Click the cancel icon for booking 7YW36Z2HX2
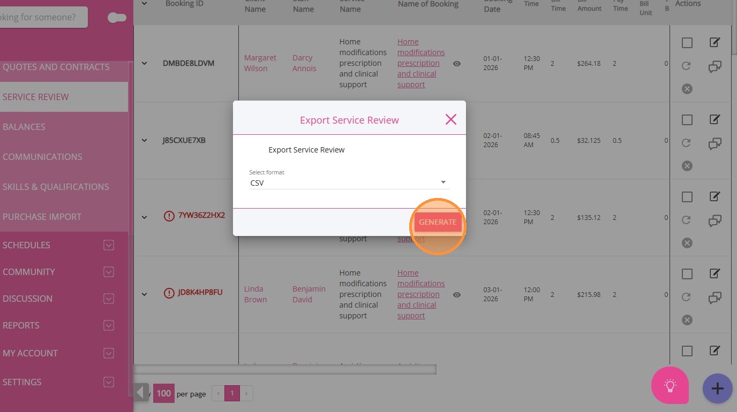Screen dimensions: 737x412 pyautogui.click(x=687, y=243)
